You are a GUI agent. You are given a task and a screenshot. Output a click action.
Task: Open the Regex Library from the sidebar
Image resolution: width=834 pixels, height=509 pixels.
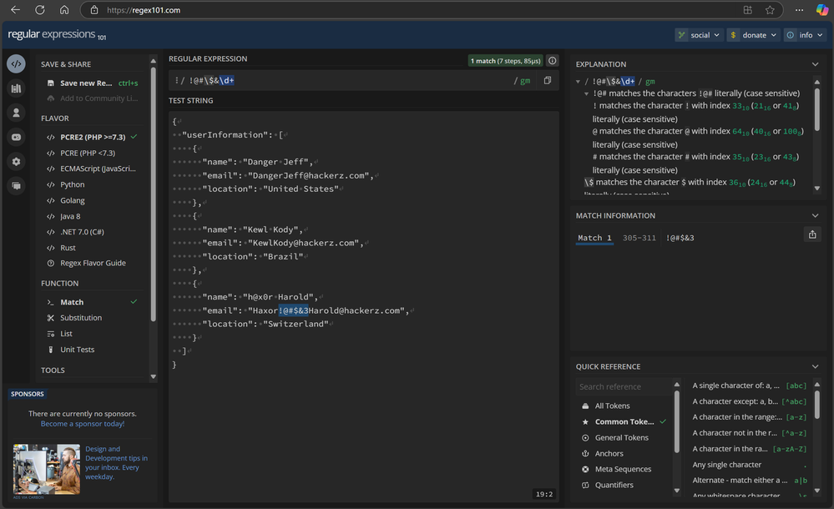pyautogui.click(x=16, y=88)
